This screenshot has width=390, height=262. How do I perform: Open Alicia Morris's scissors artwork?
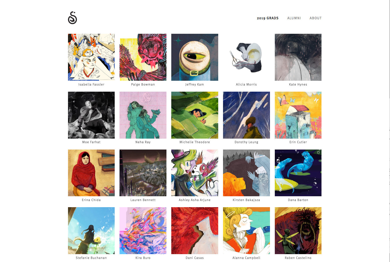pyautogui.click(x=246, y=57)
